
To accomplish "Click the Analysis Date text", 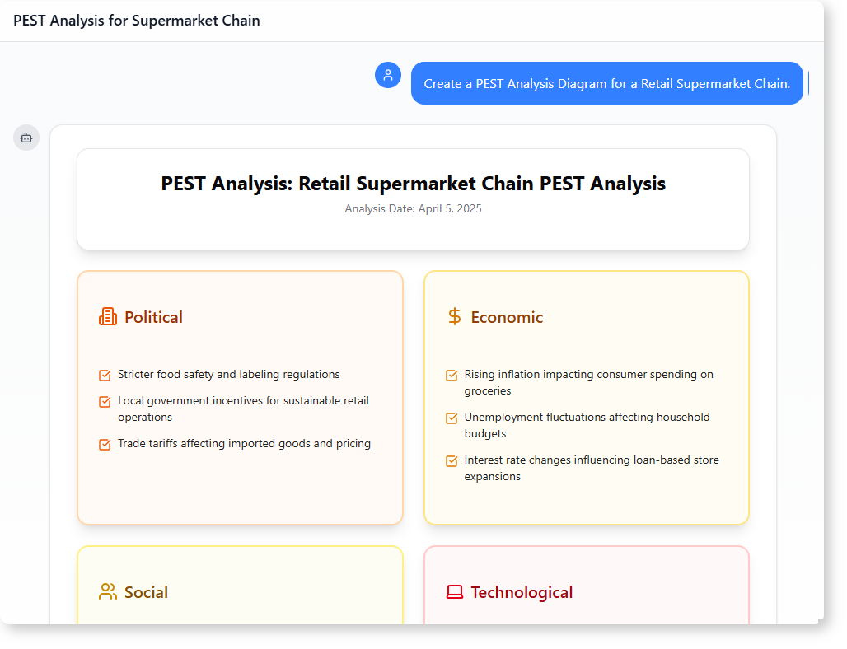I will [x=413, y=209].
